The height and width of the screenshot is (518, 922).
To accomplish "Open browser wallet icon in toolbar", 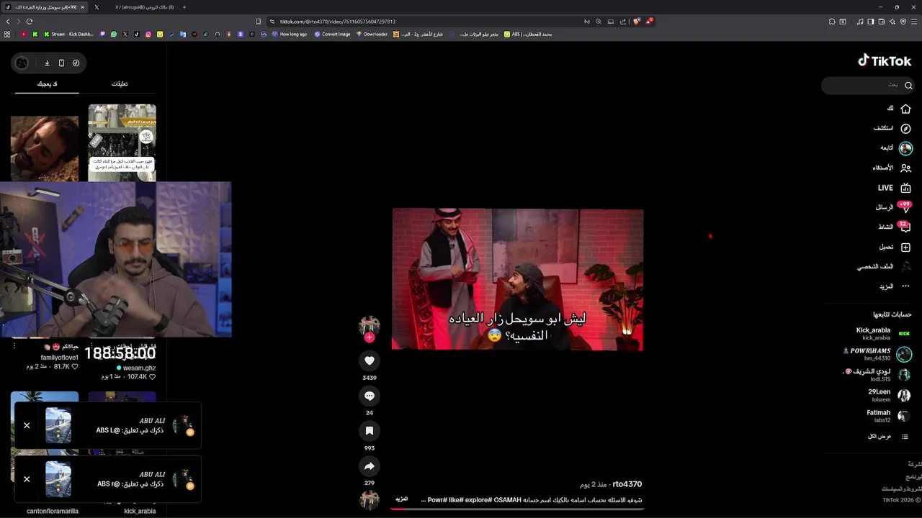I will [881, 22].
